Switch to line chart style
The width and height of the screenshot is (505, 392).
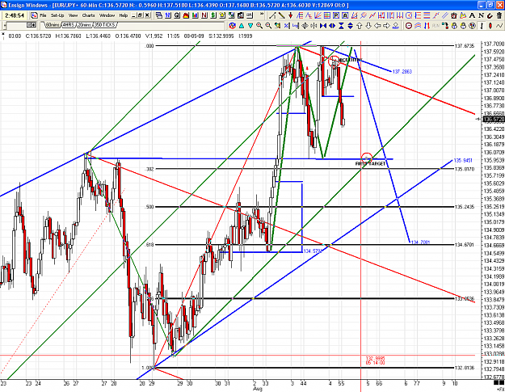tap(499, 25)
